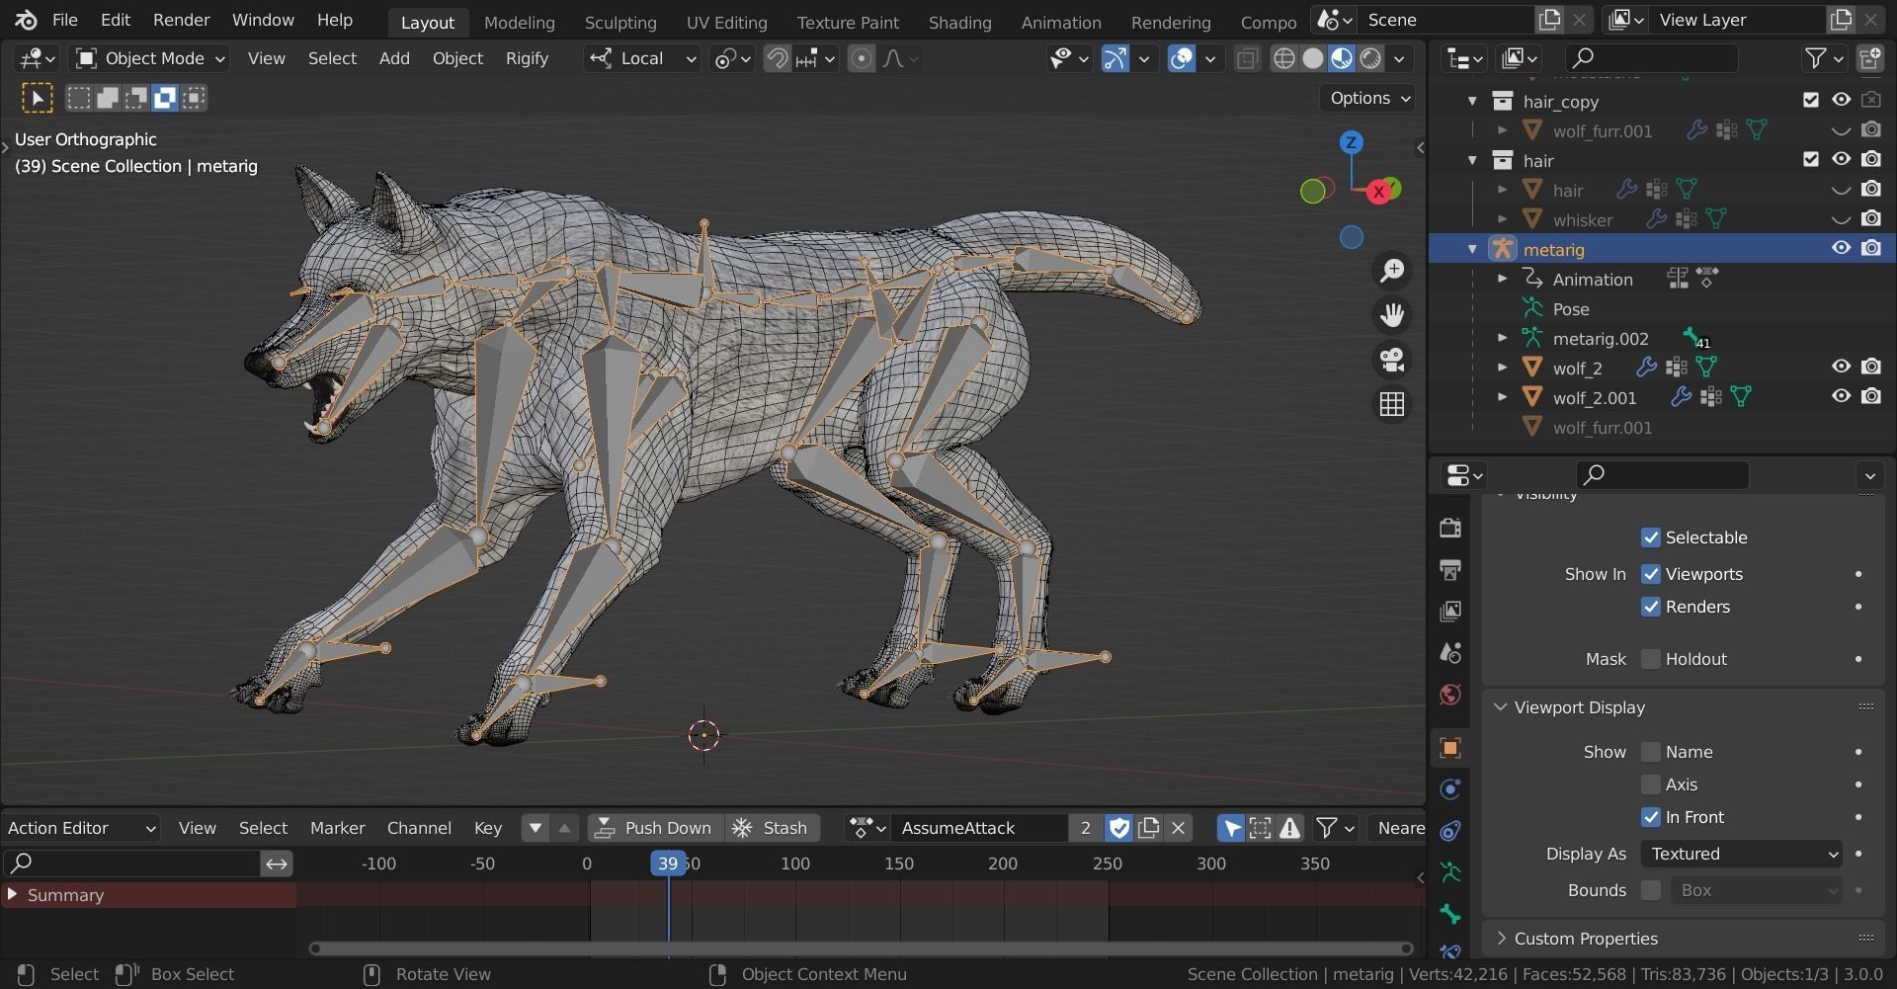Expand the wolf_2.001 tree item

[x=1502, y=397]
